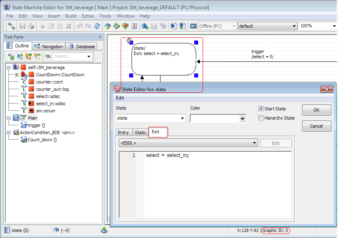Switch to the Database tab

(82, 46)
